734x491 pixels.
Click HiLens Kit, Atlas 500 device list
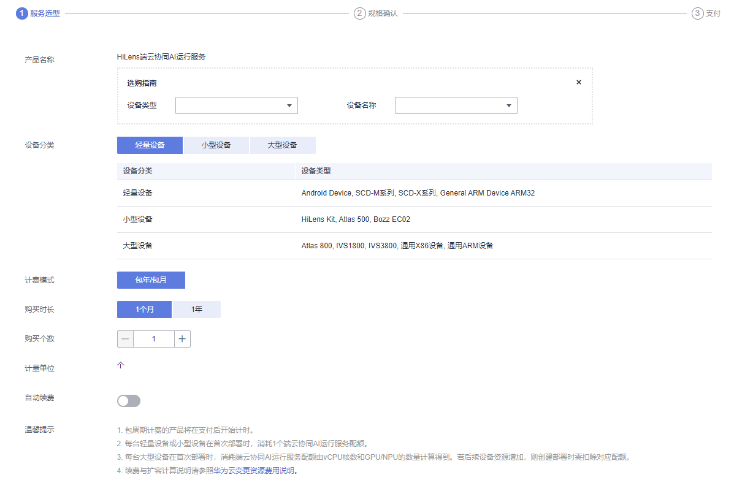click(356, 219)
